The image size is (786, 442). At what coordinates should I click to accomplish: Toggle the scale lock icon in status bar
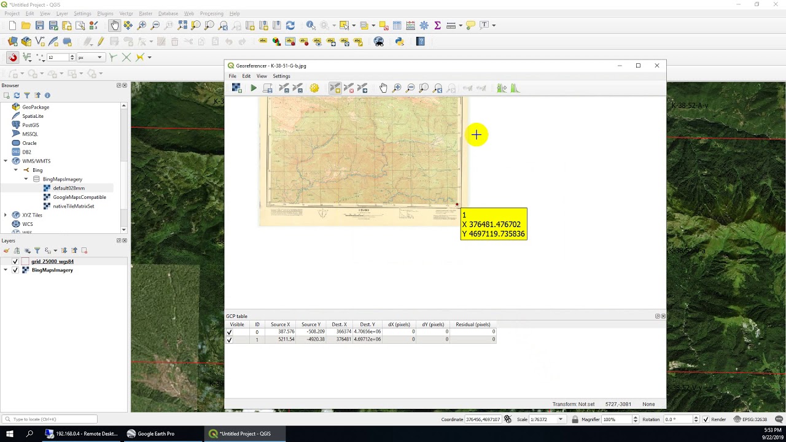575,419
